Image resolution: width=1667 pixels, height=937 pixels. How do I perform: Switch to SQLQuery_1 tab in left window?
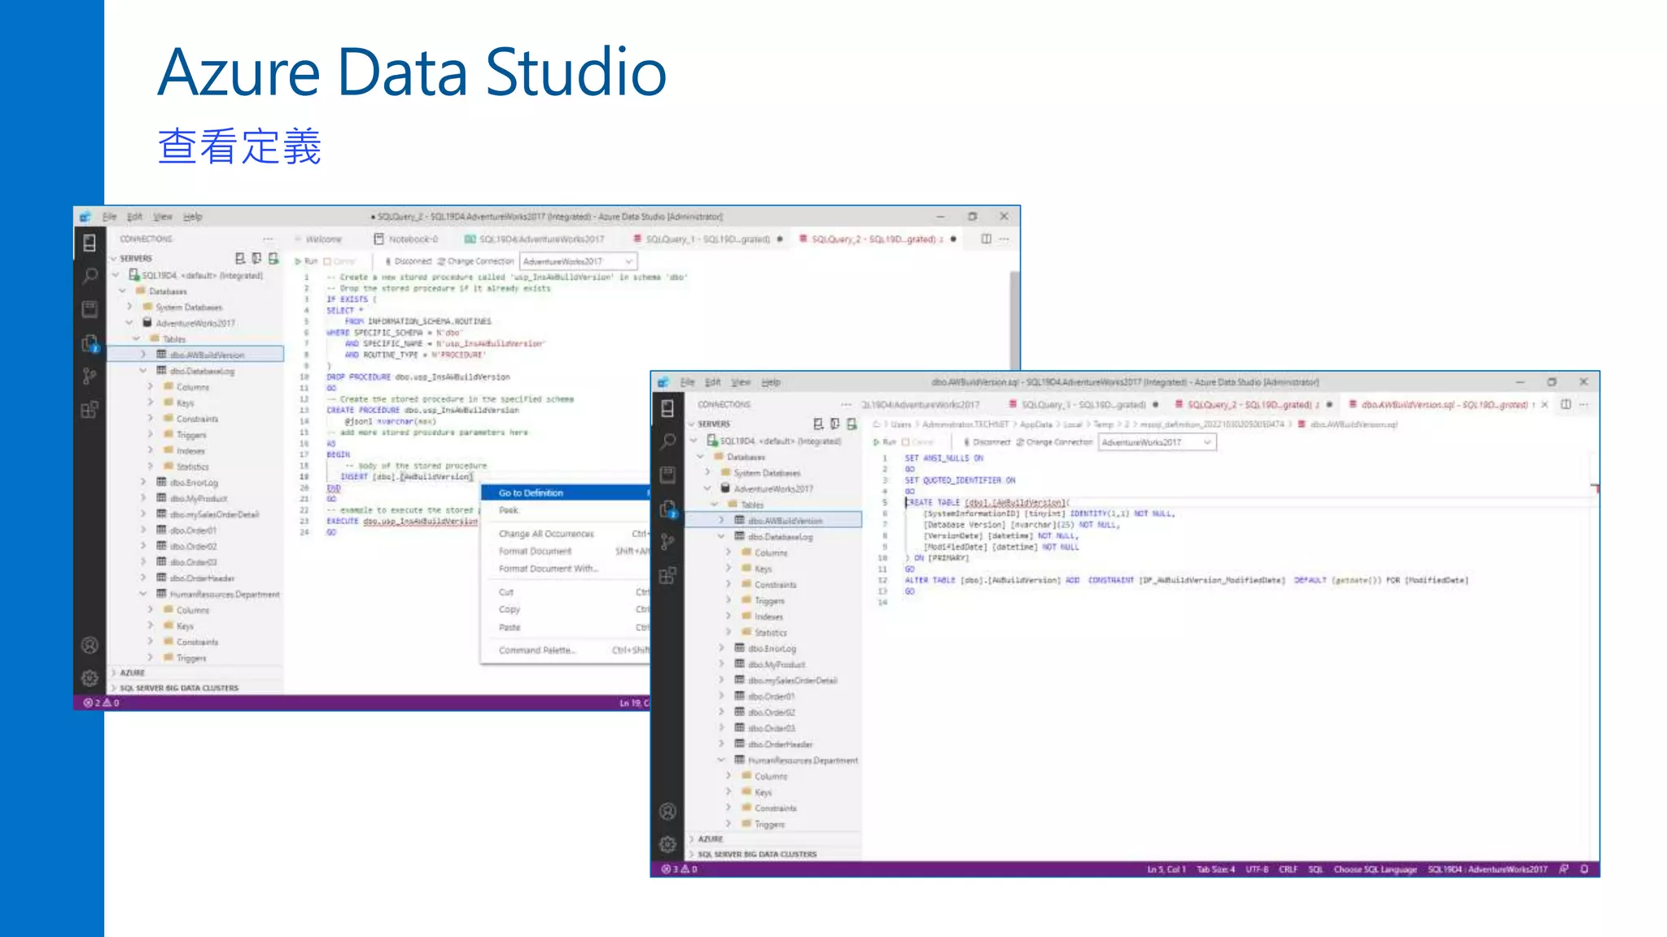pos(707,239)
